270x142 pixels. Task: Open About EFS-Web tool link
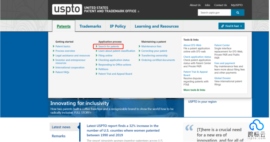click(x=192, y=45)
